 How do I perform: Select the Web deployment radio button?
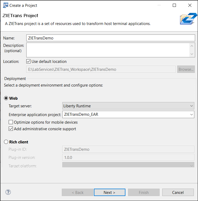pyautogui.click(x=6, y=98)
